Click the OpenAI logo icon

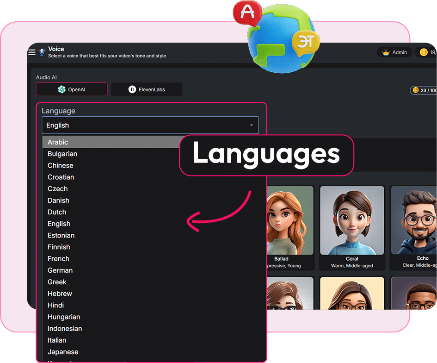[62, 89]
